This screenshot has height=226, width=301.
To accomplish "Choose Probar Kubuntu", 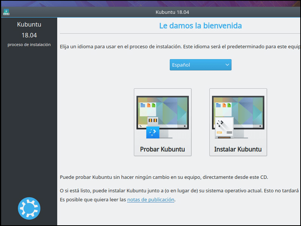I will coord(162,149).
